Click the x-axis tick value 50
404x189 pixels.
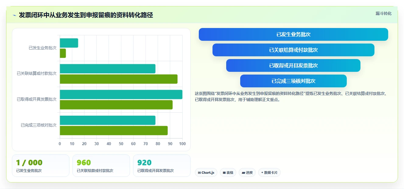point(121,144)
